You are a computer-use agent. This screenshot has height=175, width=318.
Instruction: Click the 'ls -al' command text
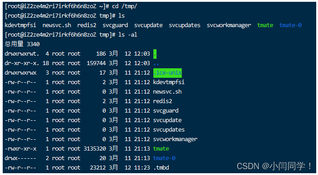pyautogui.click(x=128, y=35)
